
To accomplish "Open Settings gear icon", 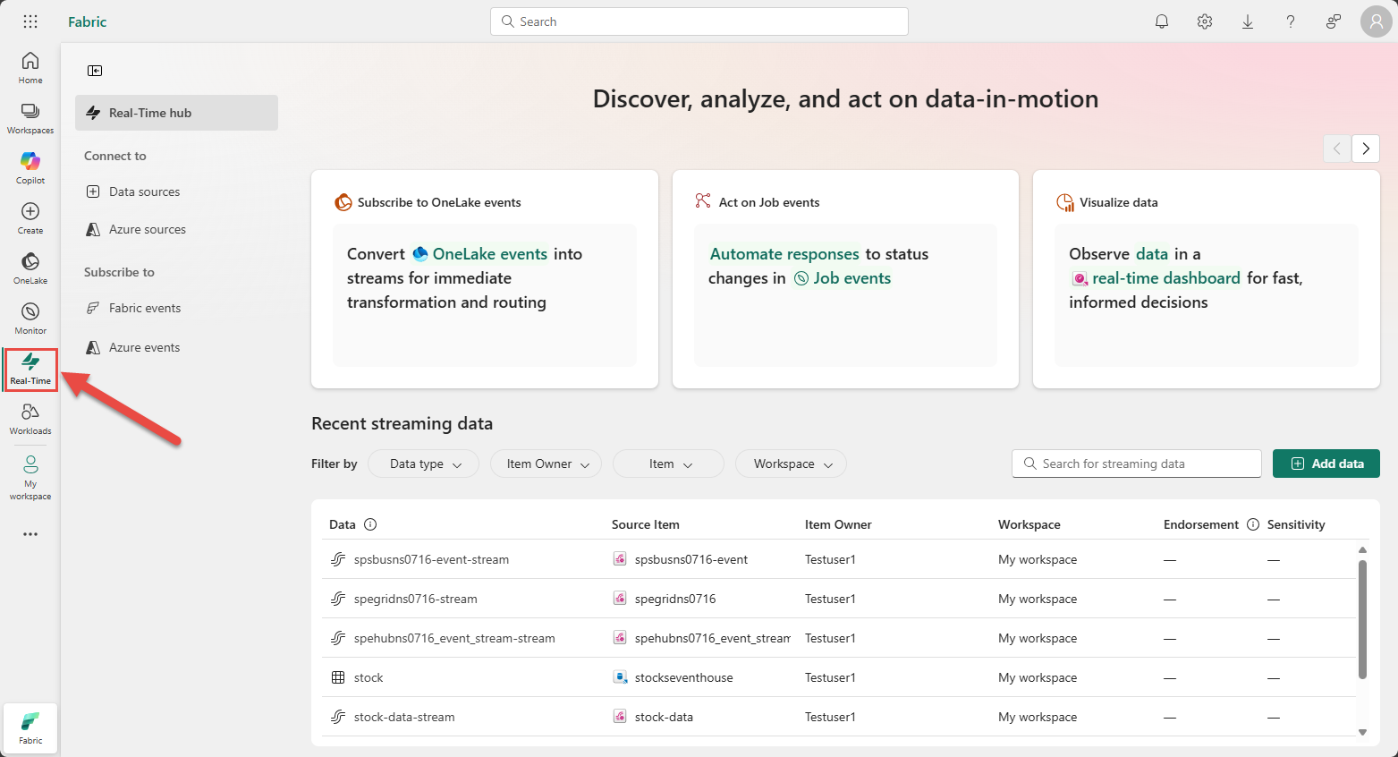I will 1205,21.
